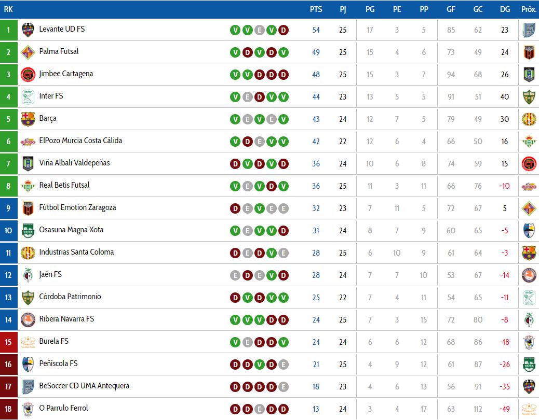
Task: Click the Ribera Navarra FS crest
Action: pos(28,320)
